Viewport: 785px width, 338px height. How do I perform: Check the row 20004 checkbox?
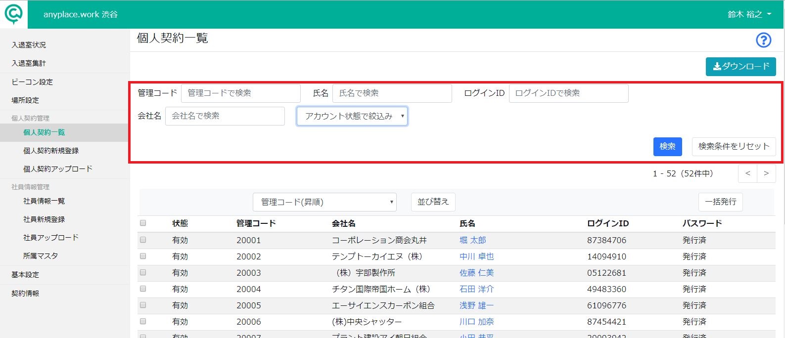point(143,289)
